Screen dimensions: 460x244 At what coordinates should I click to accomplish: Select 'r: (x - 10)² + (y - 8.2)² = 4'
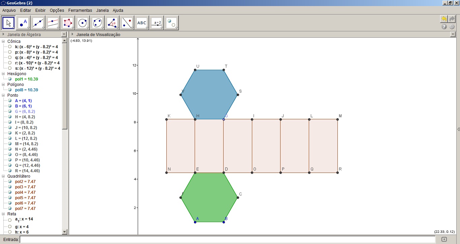pos(37,63)
